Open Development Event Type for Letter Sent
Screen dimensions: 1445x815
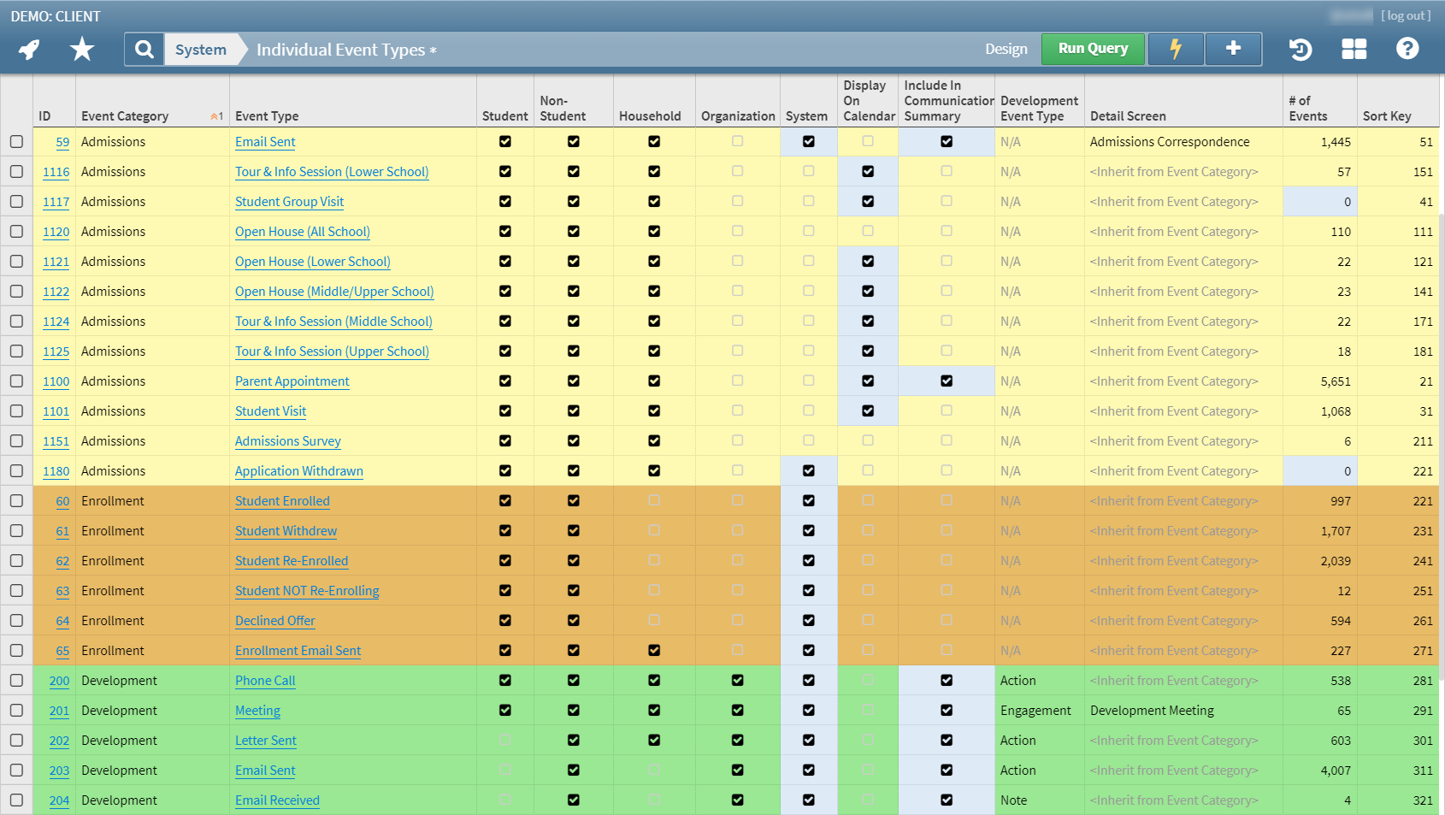(1017, 741)
